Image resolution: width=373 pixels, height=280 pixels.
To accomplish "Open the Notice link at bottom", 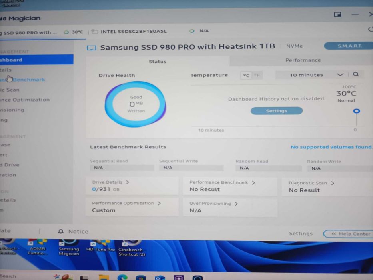I will point(78,232).
